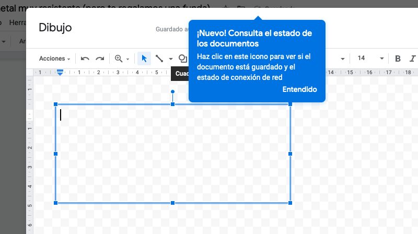Image resolution: width=418 pixels, height=234 pixels.
Task: Open the font family dropdown arrow
Action: coord(343,58)
